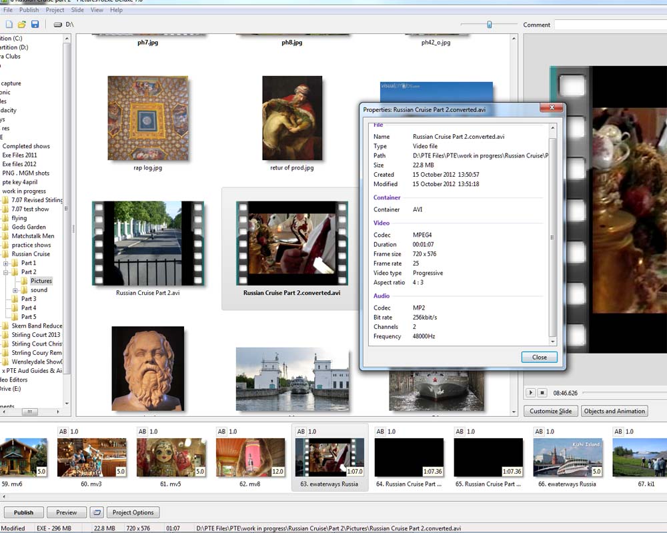Click the D:\ drive icon in toolbar
Viewport: 667px width, 533px height.
[58, 25]
